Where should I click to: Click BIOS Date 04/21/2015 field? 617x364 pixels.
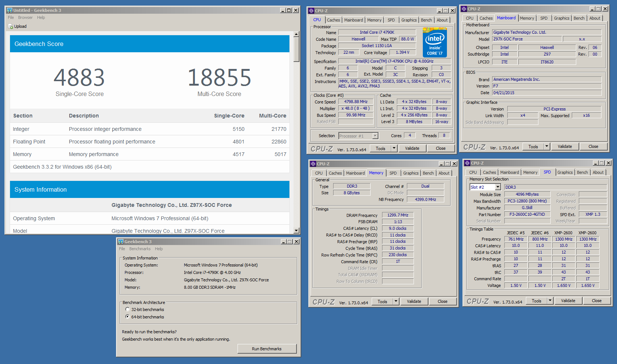click(547, 93)
